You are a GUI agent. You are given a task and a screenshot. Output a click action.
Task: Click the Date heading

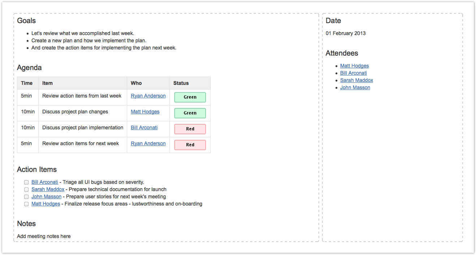pyautogui.click(x=333, y=21)
